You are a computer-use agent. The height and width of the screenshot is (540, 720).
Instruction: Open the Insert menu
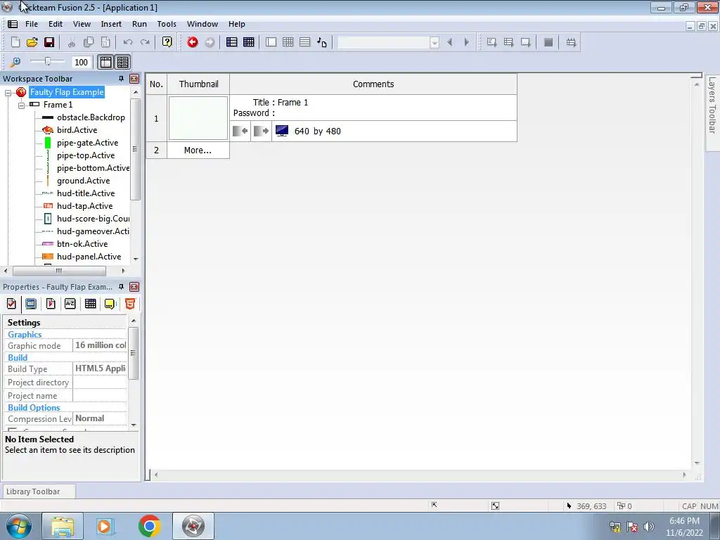[x=111, y=24]
